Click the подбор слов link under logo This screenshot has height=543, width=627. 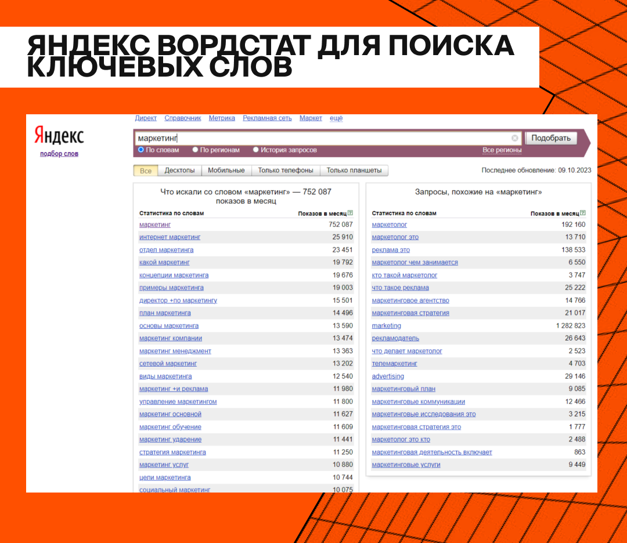point(59,154)
